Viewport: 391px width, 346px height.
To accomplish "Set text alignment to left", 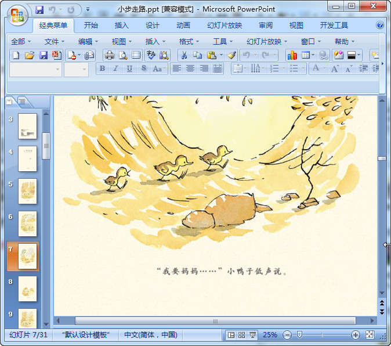I will 177,69.
